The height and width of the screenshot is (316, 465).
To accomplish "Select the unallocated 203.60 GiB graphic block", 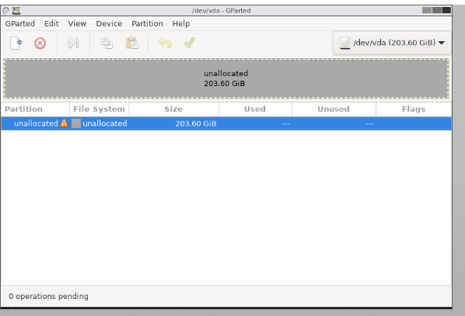I will 226,78.
